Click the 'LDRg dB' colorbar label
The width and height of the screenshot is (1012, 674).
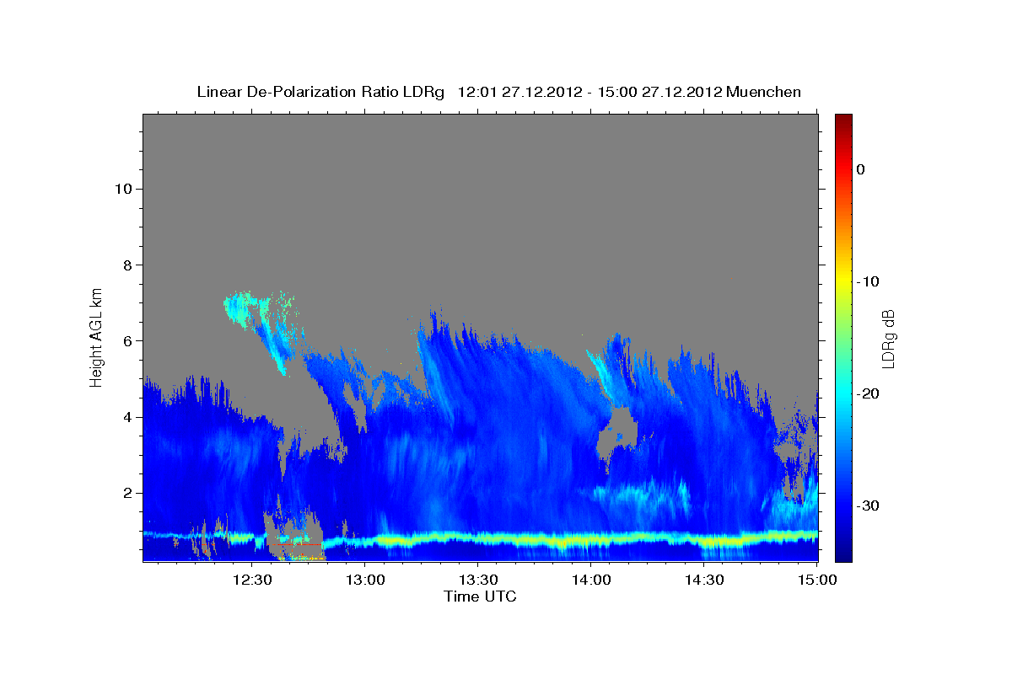point(888,338)
